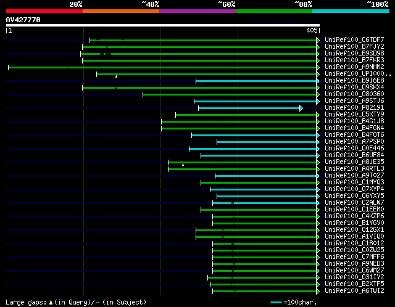This screenshot has width=395, height=307.
Task: Select the UniRef100_C1MYQ3 label
Action: click(x=354, y=182)
